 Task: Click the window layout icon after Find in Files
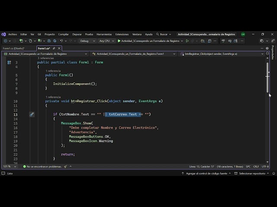[x=209, y=41]
